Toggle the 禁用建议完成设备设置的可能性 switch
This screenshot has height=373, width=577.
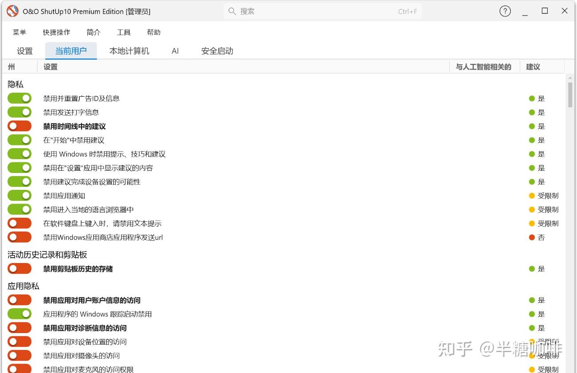20,182
